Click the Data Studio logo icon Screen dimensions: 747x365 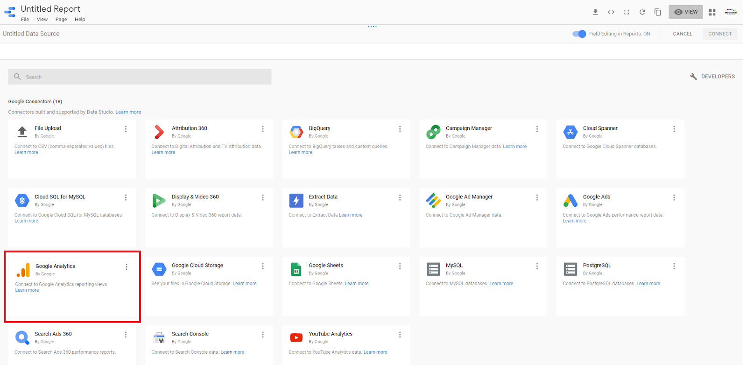10,12
